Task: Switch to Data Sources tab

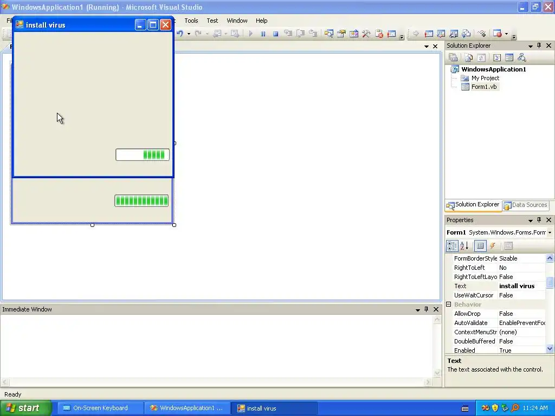Action: [x=525, y=205]
